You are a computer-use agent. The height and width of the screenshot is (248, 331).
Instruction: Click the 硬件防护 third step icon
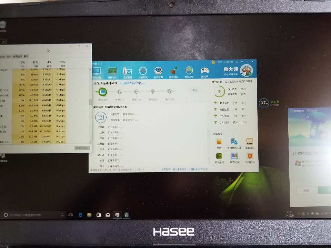coord(137,92)
